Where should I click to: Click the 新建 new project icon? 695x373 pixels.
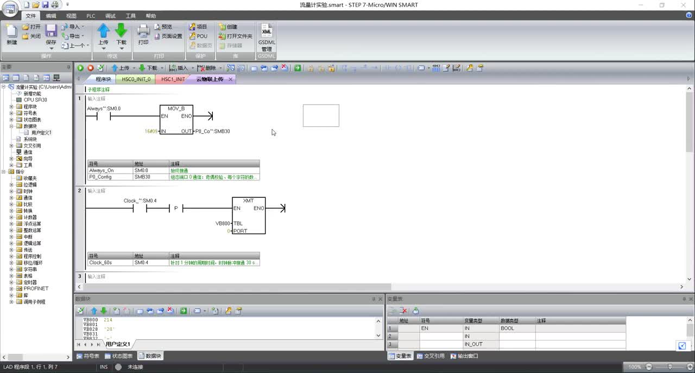pyautogui.click(x=11, y=34)
